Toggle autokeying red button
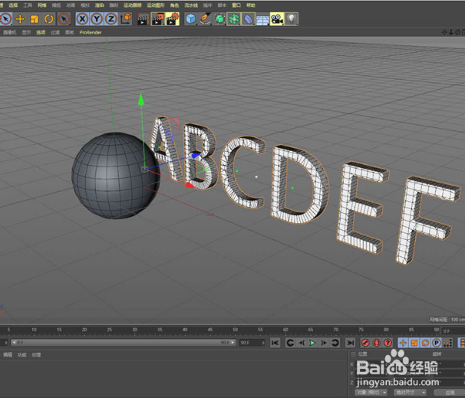This screenshot has height=398, width=465. coord(377,343)
